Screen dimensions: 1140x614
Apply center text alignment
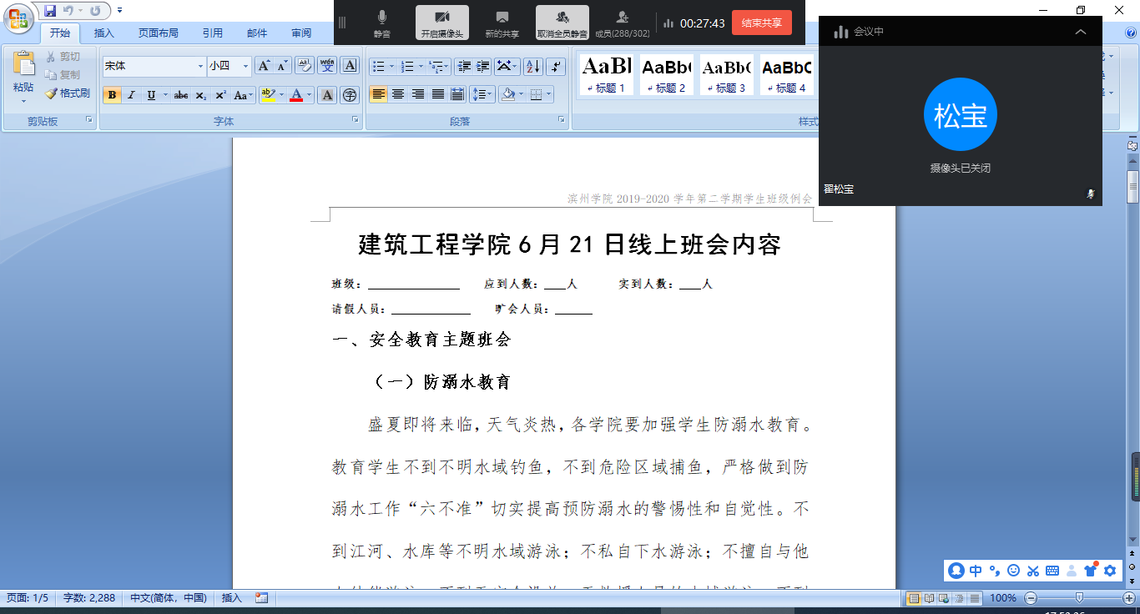(398, 94)
